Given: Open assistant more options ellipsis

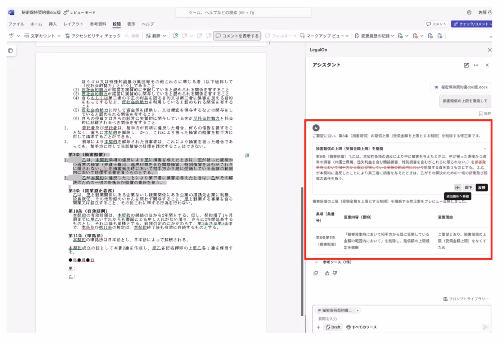Looking at the screenshot, I should point(476,65).
